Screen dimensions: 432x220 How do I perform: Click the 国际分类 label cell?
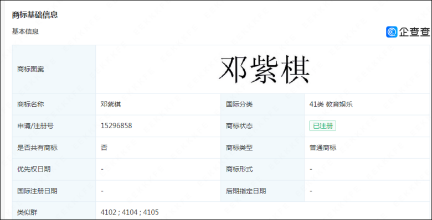(263, 104)
